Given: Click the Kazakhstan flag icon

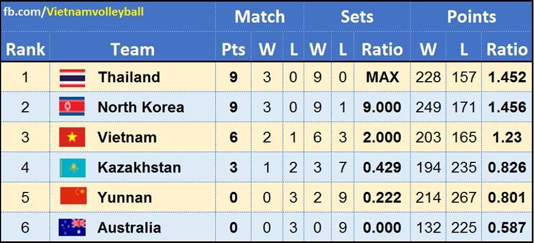Looking at the screenshot, I should point(72,167).
